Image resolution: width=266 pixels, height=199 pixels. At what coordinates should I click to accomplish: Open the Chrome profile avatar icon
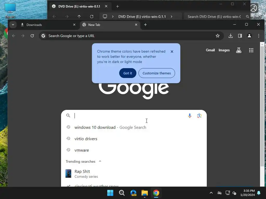click(249, 36)
